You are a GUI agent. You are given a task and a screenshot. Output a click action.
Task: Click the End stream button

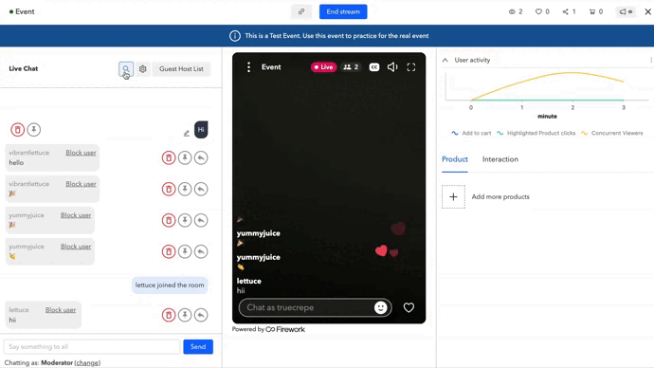click(343, 11)
